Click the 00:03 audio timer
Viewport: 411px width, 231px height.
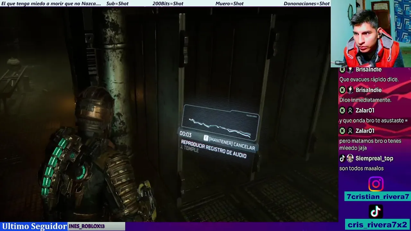click(x=185, y=134)
